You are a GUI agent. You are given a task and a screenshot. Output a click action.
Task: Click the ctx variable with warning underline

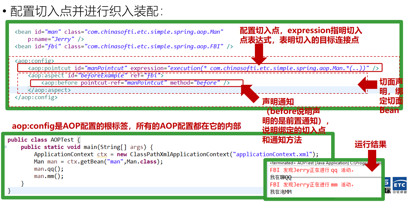tap(102, 154)
